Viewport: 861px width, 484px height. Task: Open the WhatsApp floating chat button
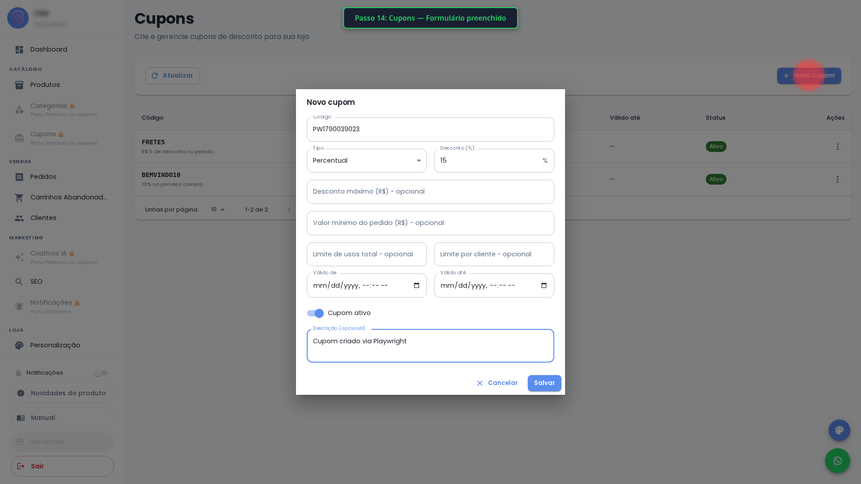click(838, 461)
